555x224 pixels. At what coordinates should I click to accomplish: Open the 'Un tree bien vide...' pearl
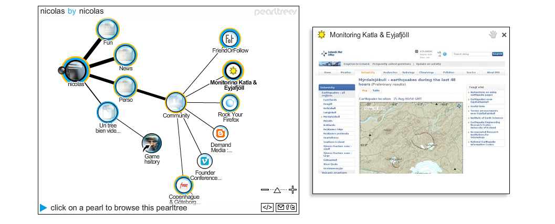(x=108, y=113)
